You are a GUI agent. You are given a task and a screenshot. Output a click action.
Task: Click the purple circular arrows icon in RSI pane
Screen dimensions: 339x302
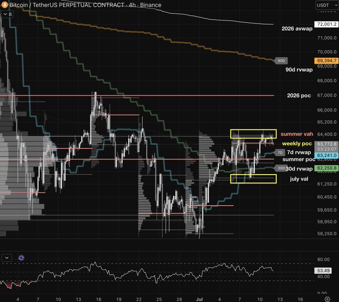click(21, 258)
